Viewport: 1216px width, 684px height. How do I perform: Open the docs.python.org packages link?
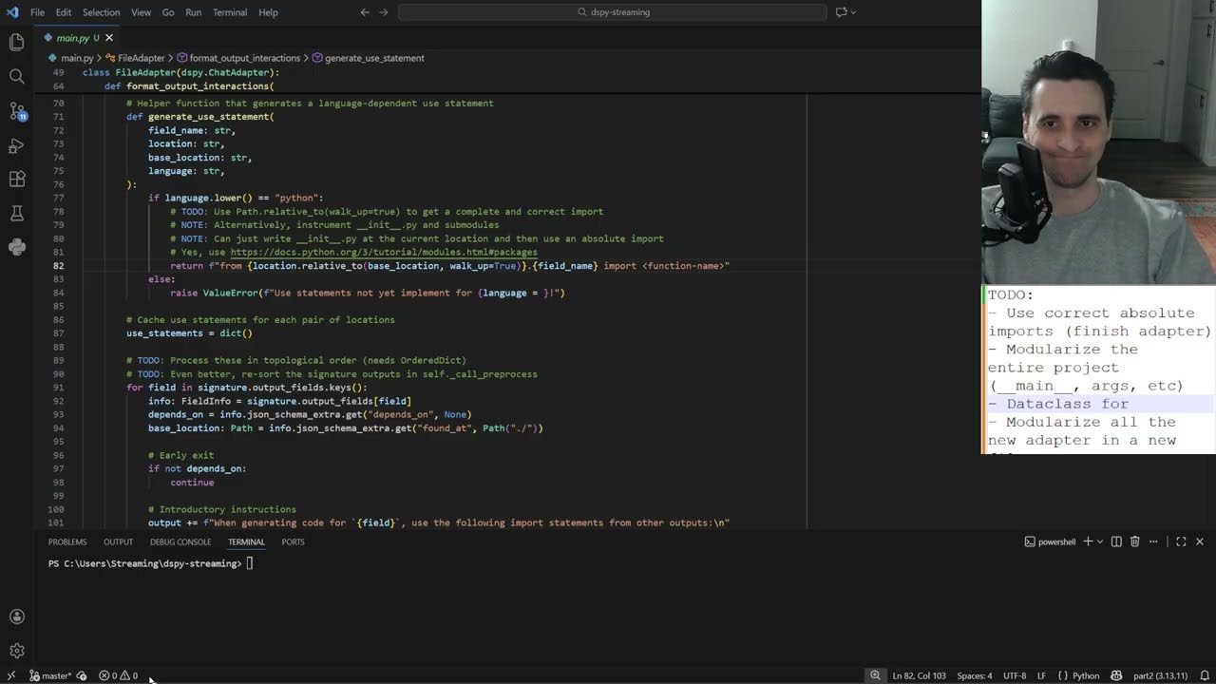click(x=384, y=252)
